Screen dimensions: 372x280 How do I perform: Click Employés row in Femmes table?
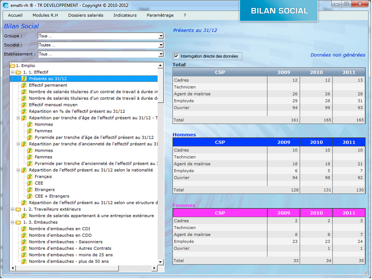[269, 241]
